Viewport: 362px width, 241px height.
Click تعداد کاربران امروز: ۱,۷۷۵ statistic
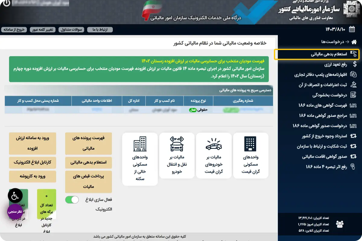313,224
